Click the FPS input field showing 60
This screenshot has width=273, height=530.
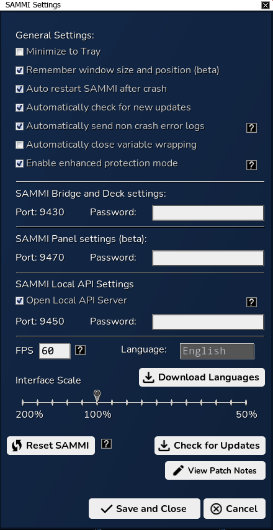(55, 351)
